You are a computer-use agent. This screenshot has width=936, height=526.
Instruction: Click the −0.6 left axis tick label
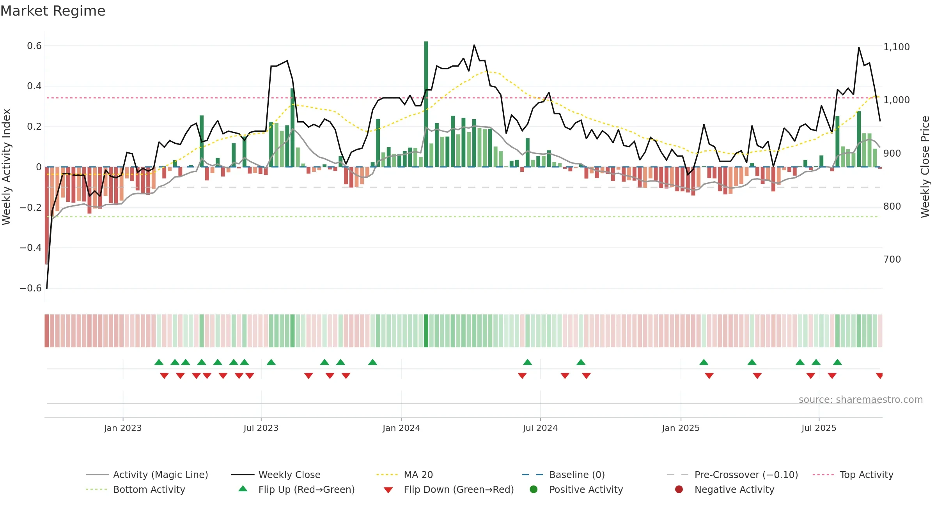tap(31, 288)
